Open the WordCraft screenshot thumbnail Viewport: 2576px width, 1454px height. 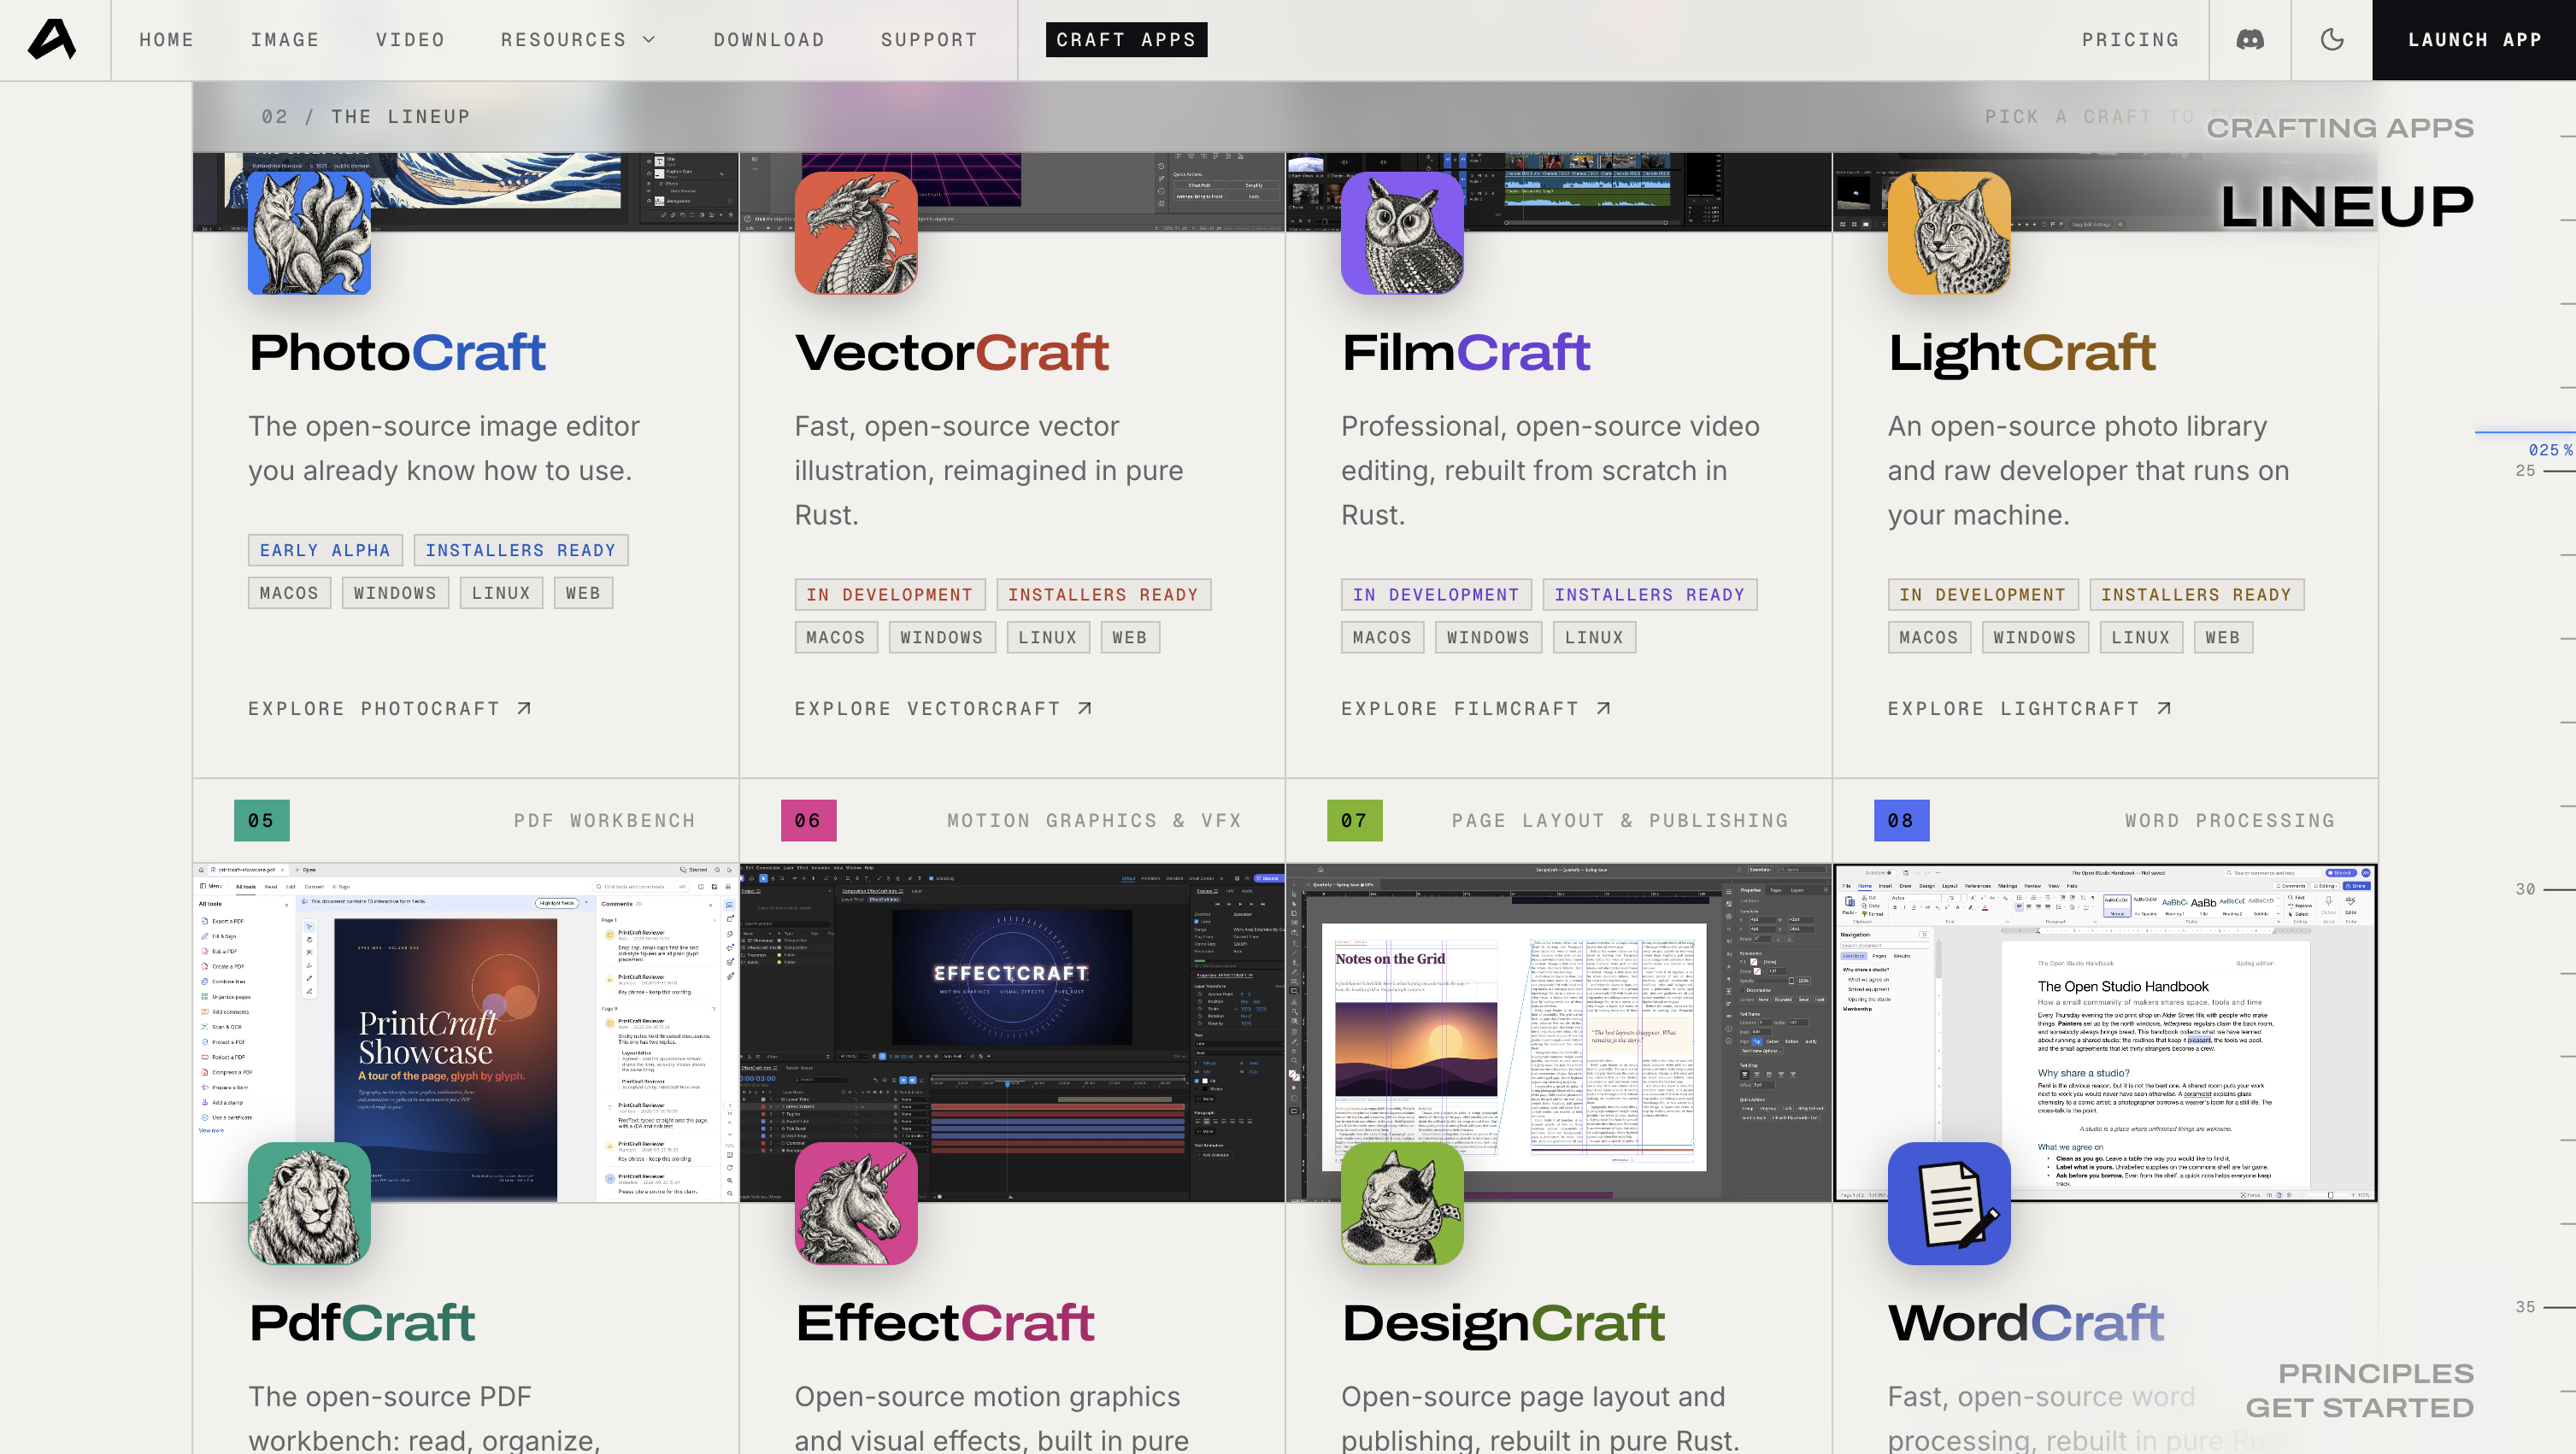pyautogui.click(x=2106, y=1032)
